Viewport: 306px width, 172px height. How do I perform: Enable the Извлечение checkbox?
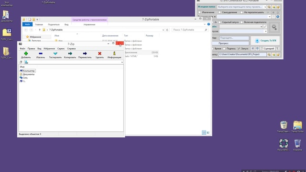[x=199, y=12]
